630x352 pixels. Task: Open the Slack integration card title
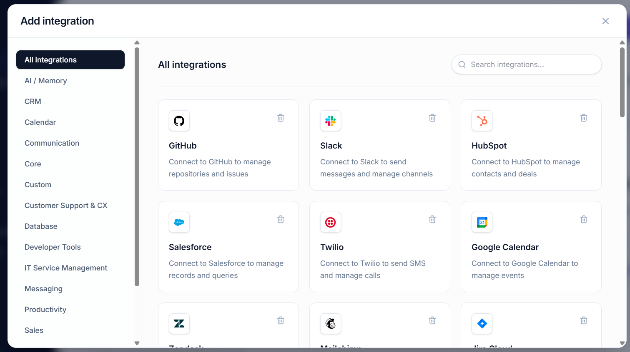point(331,146)
